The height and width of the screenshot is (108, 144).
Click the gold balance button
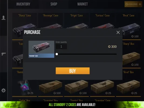(133, 4)
